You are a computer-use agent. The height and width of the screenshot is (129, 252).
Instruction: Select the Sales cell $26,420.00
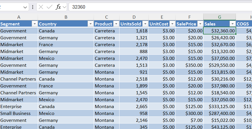coord(219,38)
